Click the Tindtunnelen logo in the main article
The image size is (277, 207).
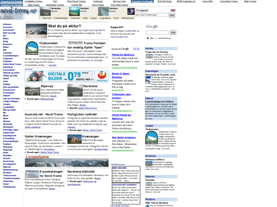pyautogui.click(x=32, y=48)
